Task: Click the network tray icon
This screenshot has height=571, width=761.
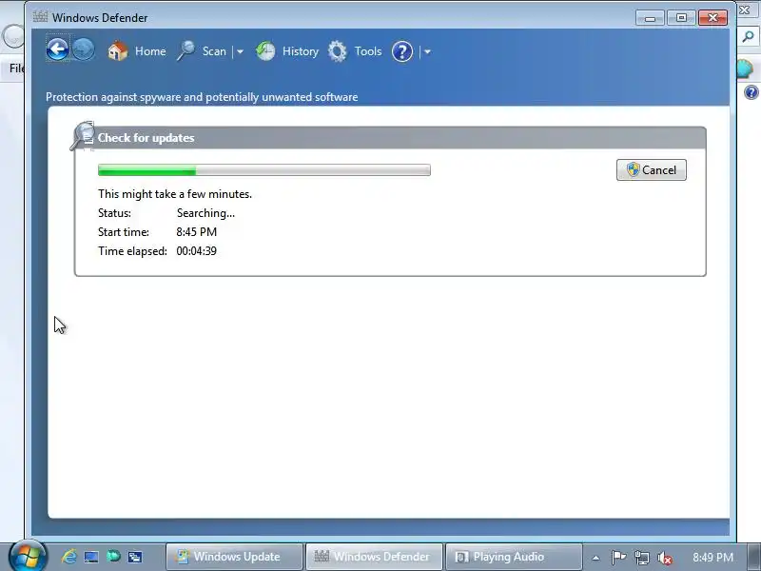Action: (x=642, y=558)
